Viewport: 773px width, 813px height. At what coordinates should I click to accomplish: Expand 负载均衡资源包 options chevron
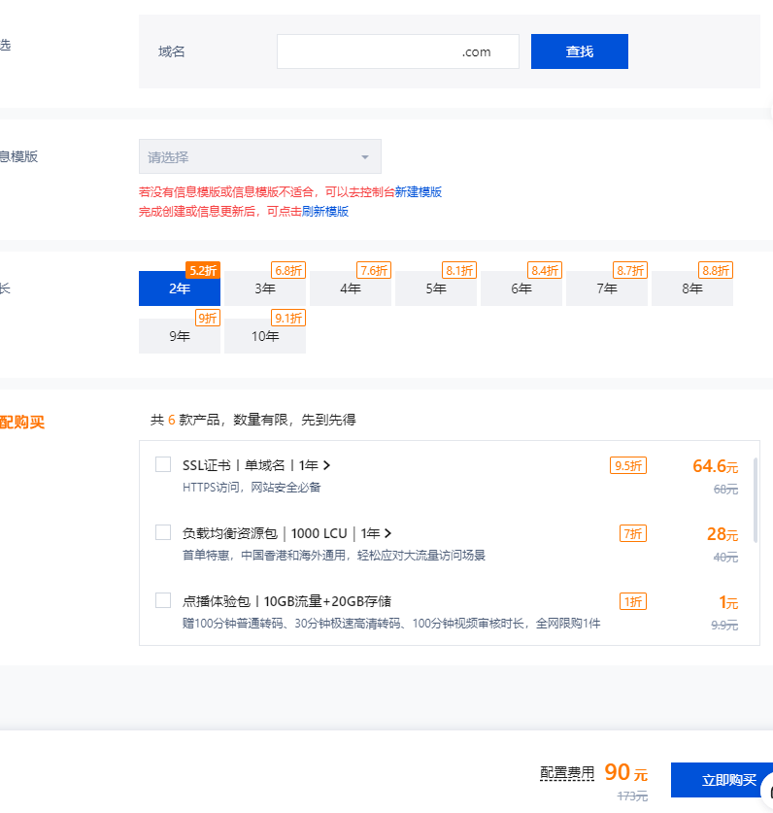coord(387,533)
